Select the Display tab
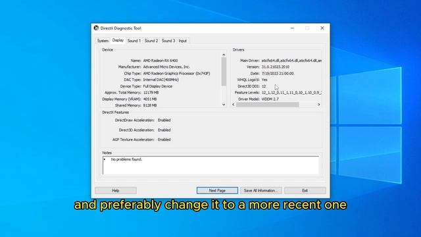This screenshot has height=237, width=421. coord(118,40)
